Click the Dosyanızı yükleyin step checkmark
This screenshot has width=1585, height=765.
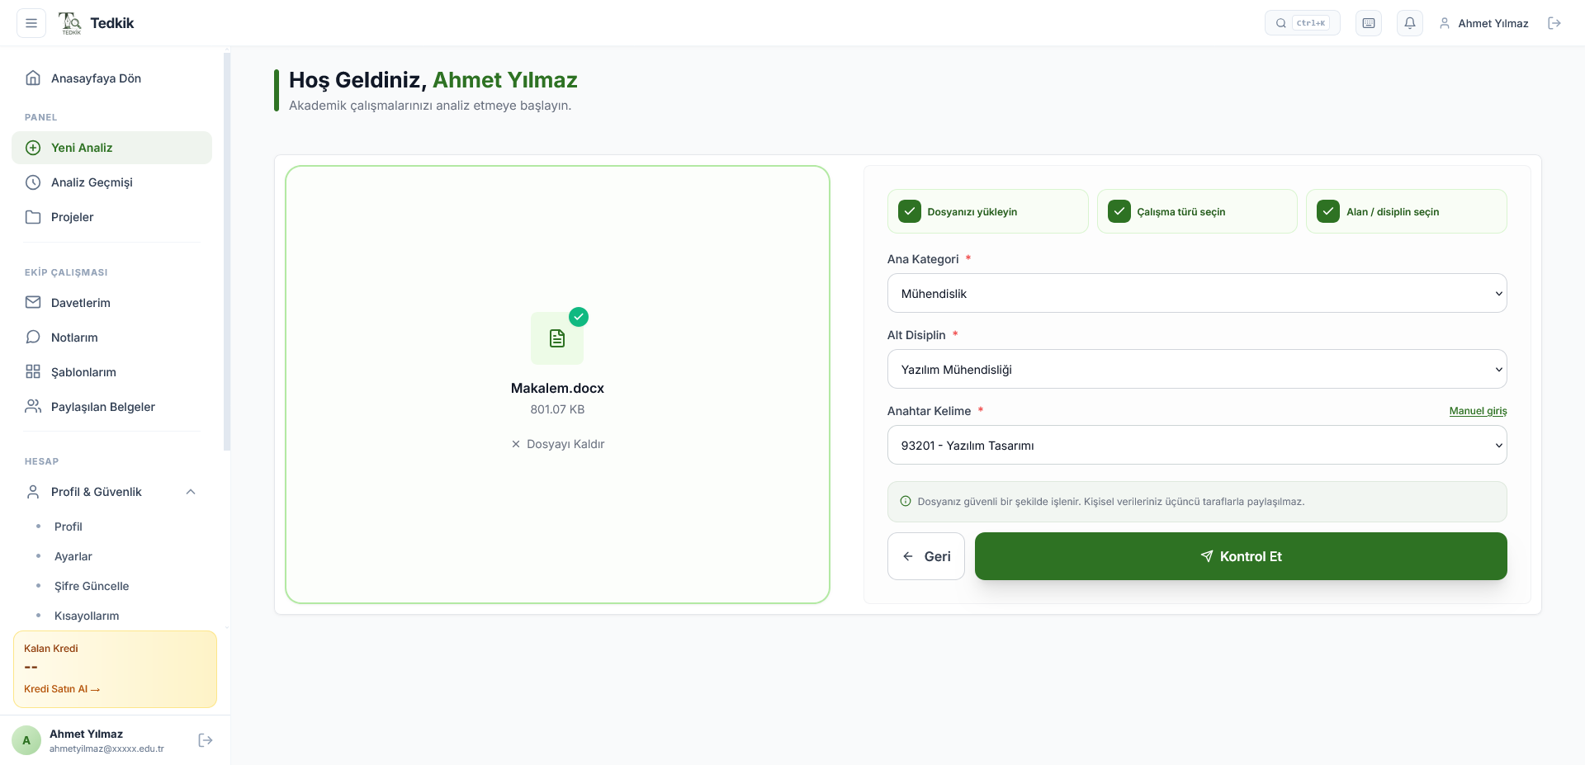[909, 211]
